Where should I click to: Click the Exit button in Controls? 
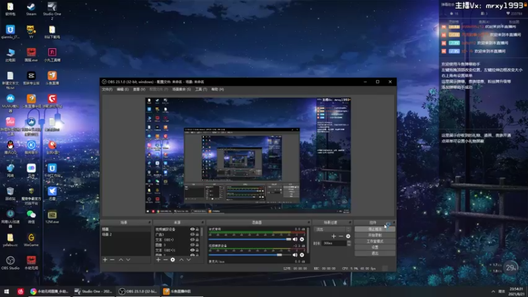375,253
